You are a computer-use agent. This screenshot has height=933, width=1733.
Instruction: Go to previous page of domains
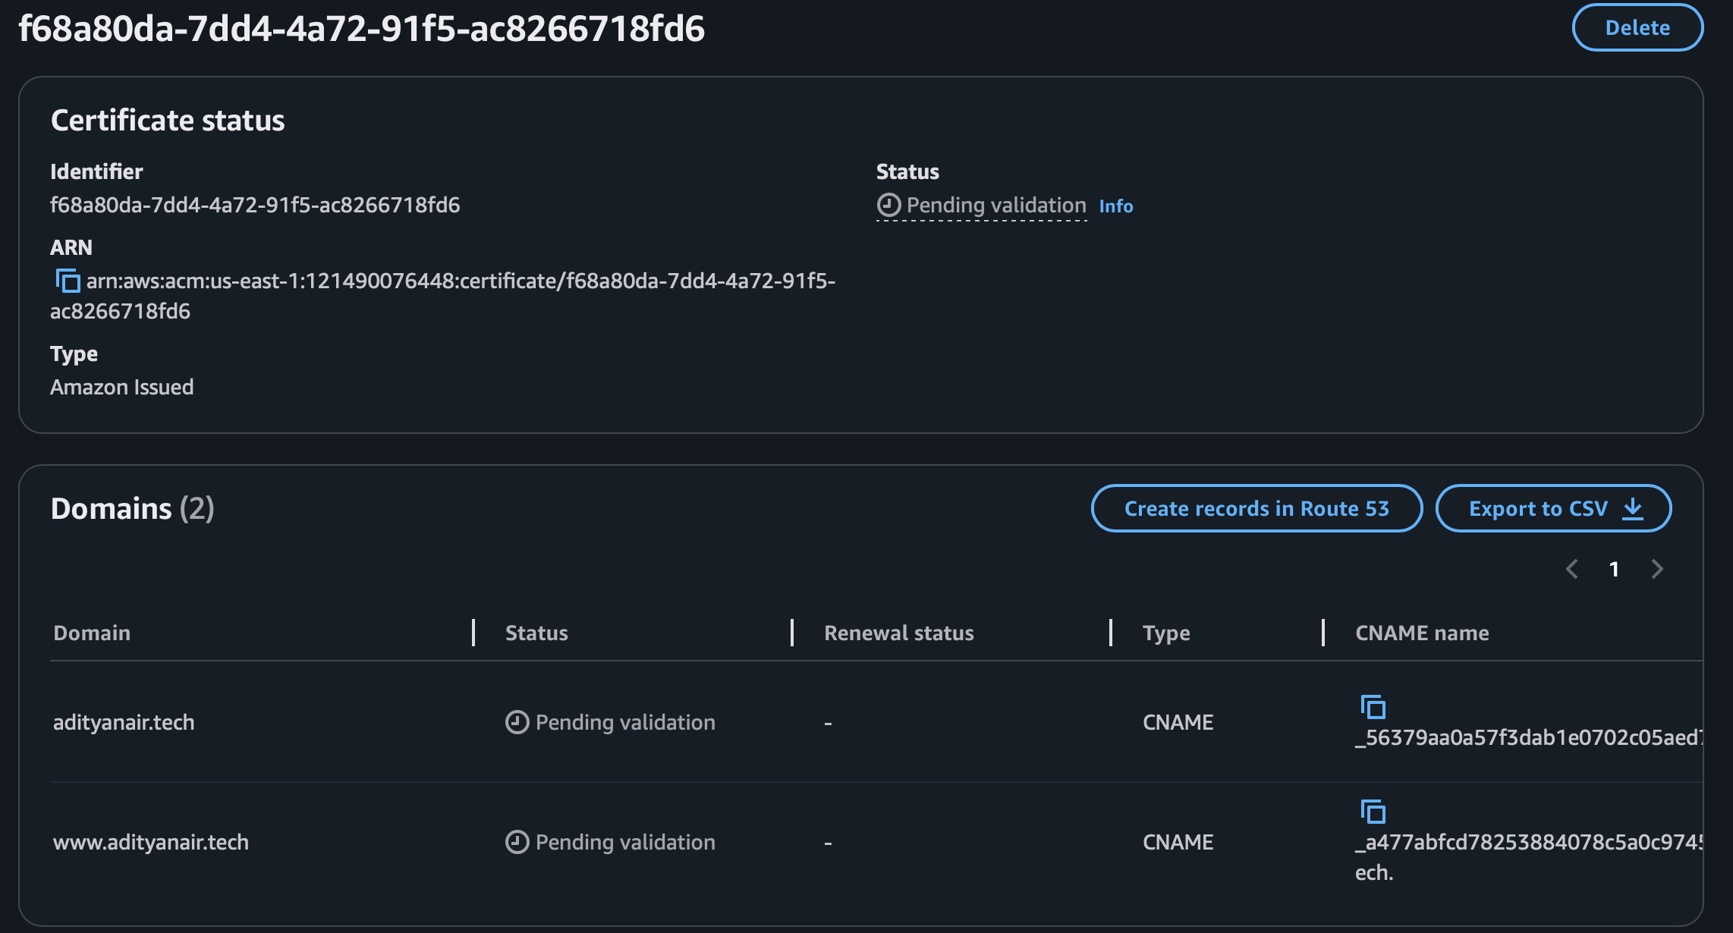[x=1572, y=569]
